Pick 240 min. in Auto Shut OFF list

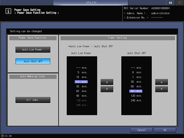[136, 100]
